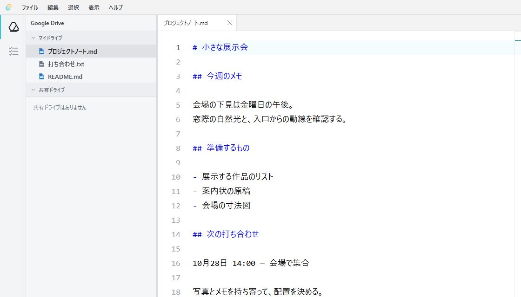Click the 共有ドライブはありません message

(x=60, y=107)
